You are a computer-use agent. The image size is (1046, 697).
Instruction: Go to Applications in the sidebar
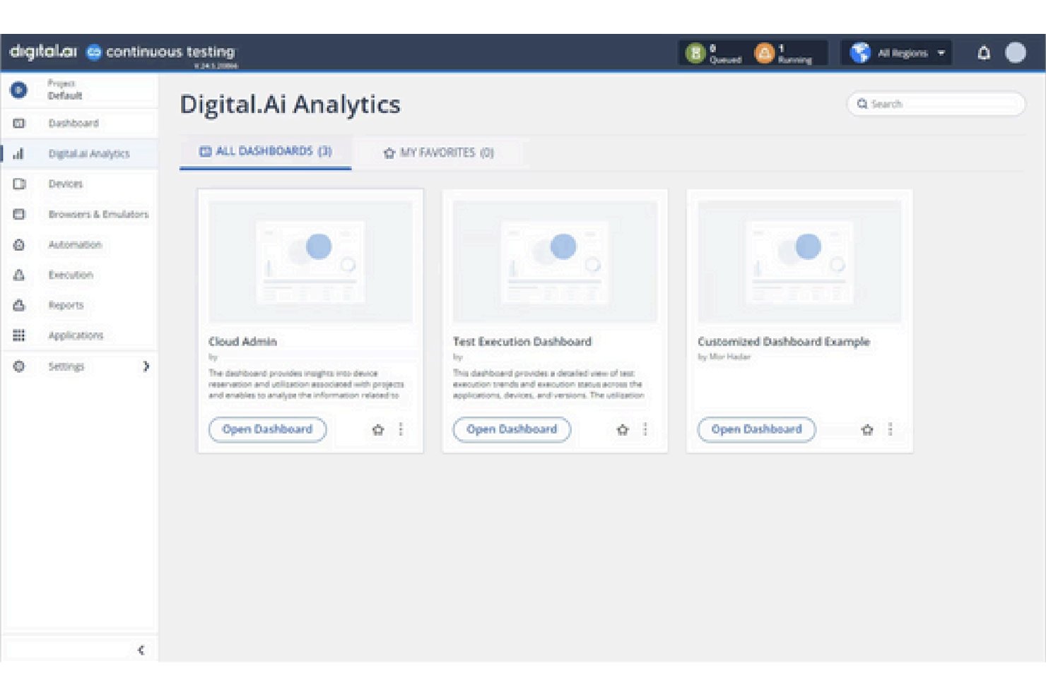pyautogui.click(x=76, y=335)
